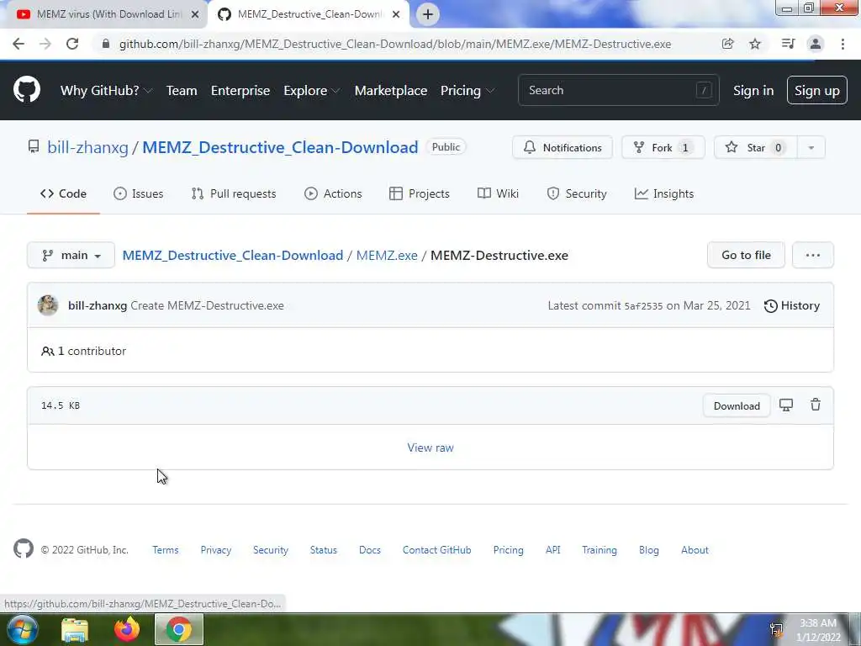861x646 pixels.
Task: Open MEMZ_Destructive_Clean-Download repo title link
Action: click(x=280, y=147)
